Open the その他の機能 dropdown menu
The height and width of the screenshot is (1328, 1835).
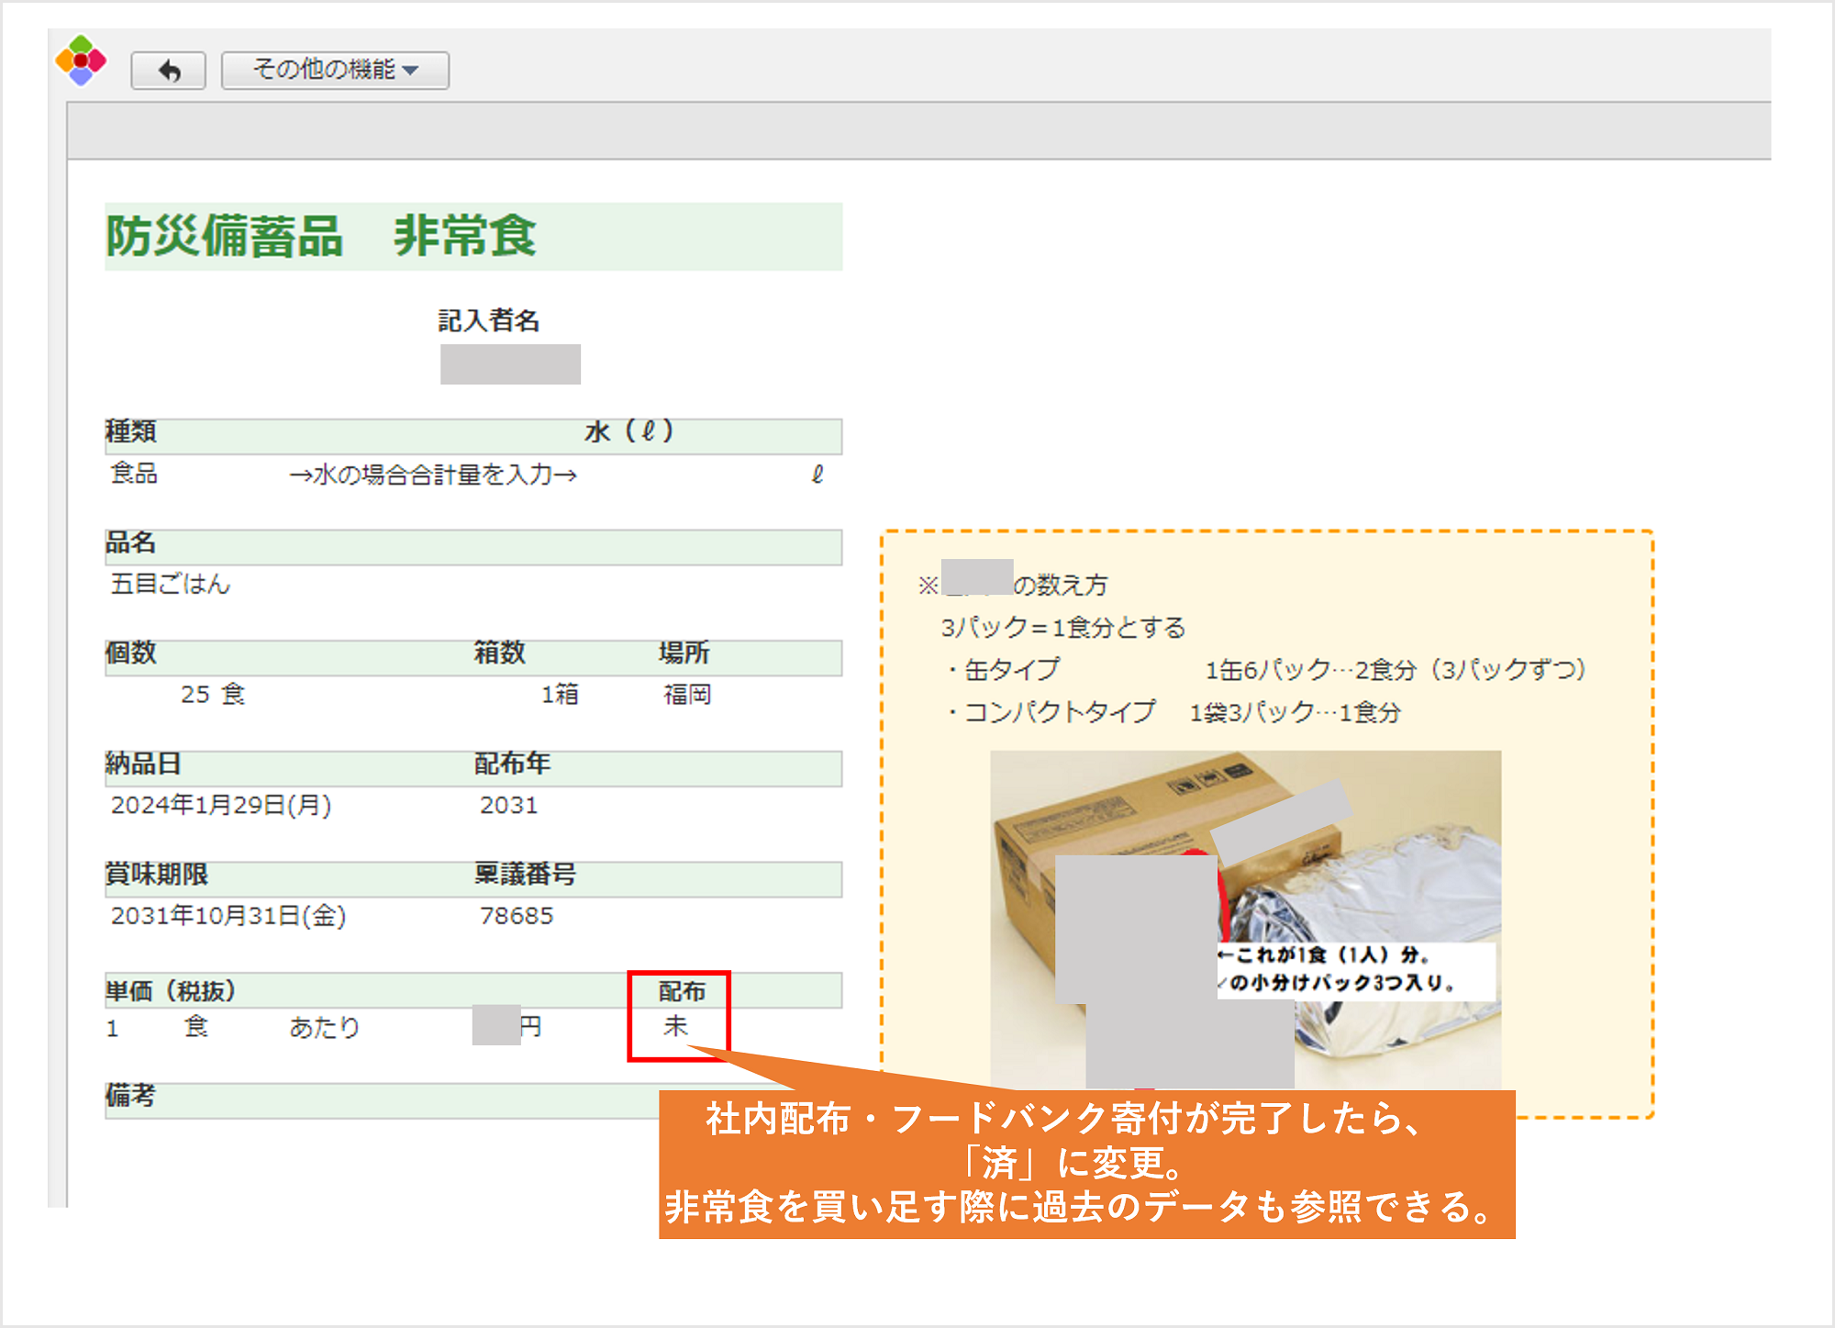(335, 70)
